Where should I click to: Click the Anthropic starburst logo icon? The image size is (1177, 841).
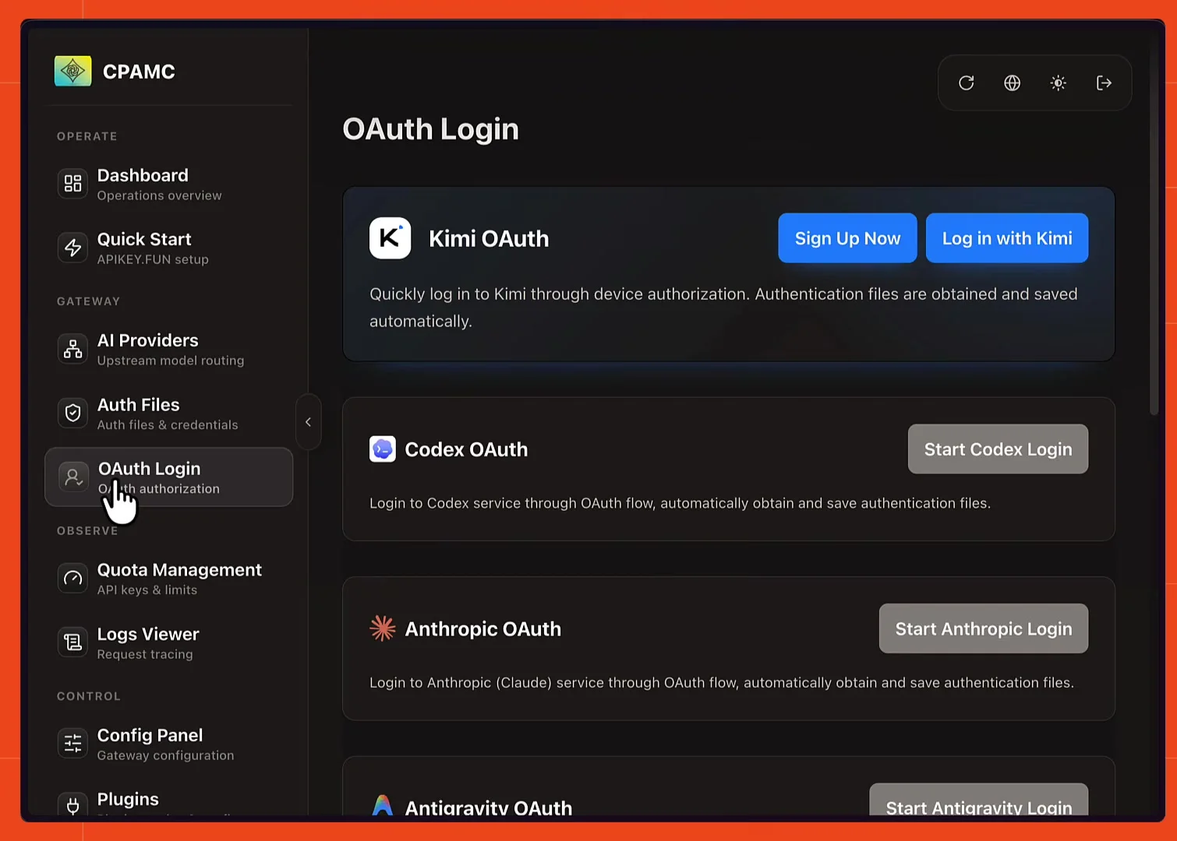tap(382, 628)
